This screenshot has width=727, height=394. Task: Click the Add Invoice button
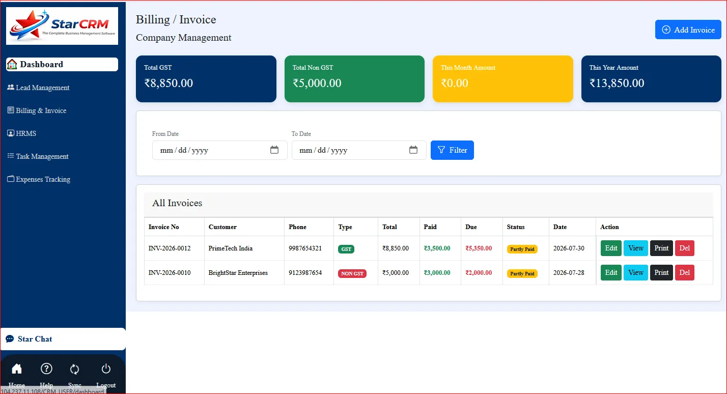point(688,30)
